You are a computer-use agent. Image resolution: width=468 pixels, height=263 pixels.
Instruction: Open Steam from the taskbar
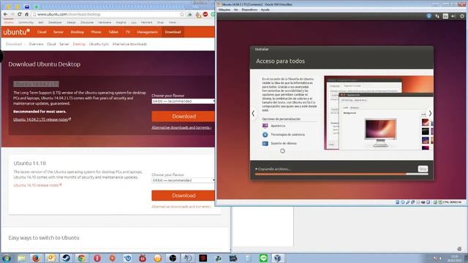click(67, 258)
